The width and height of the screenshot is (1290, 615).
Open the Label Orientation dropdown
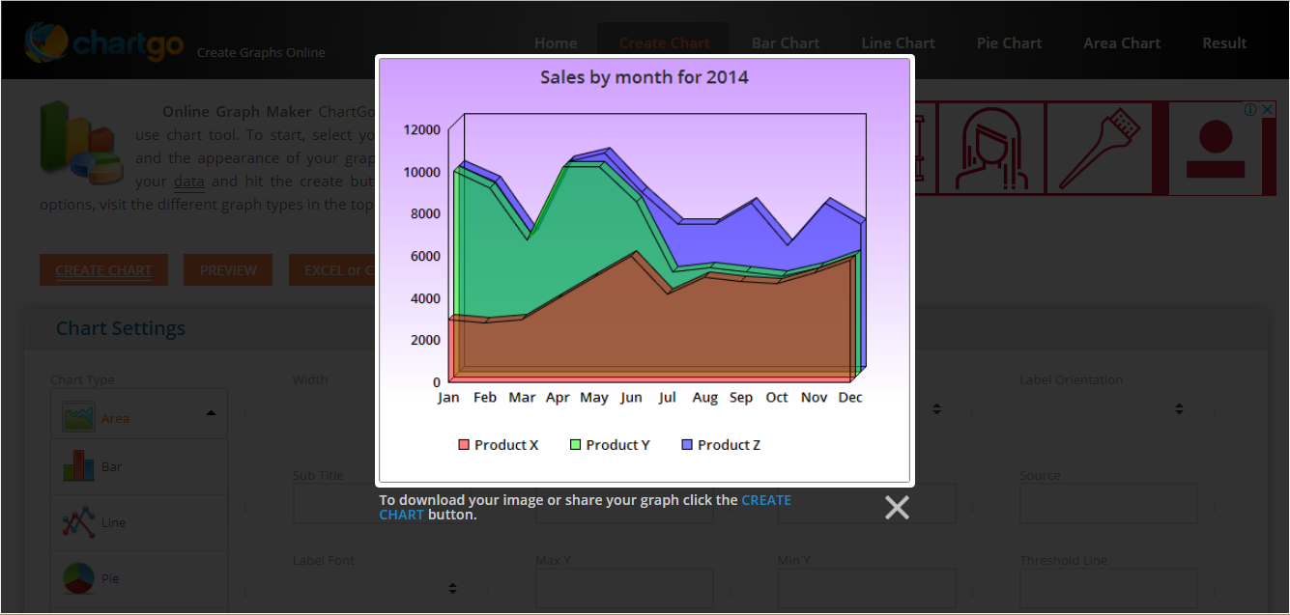click(1179, 409)
